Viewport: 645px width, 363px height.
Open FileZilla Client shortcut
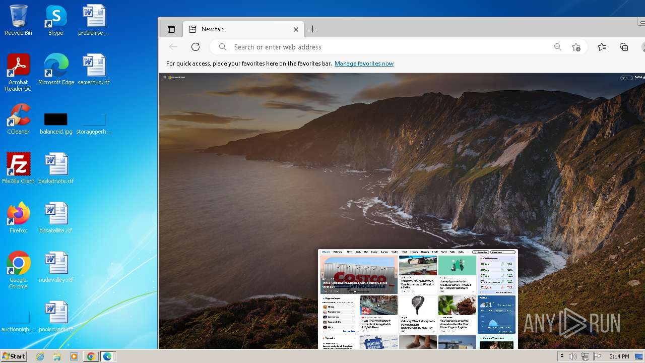[x=18, y=168]
